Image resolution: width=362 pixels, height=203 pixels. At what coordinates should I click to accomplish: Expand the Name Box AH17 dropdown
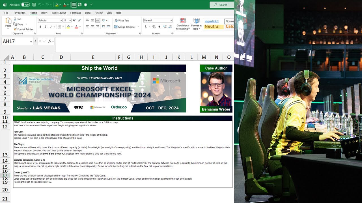31,41
